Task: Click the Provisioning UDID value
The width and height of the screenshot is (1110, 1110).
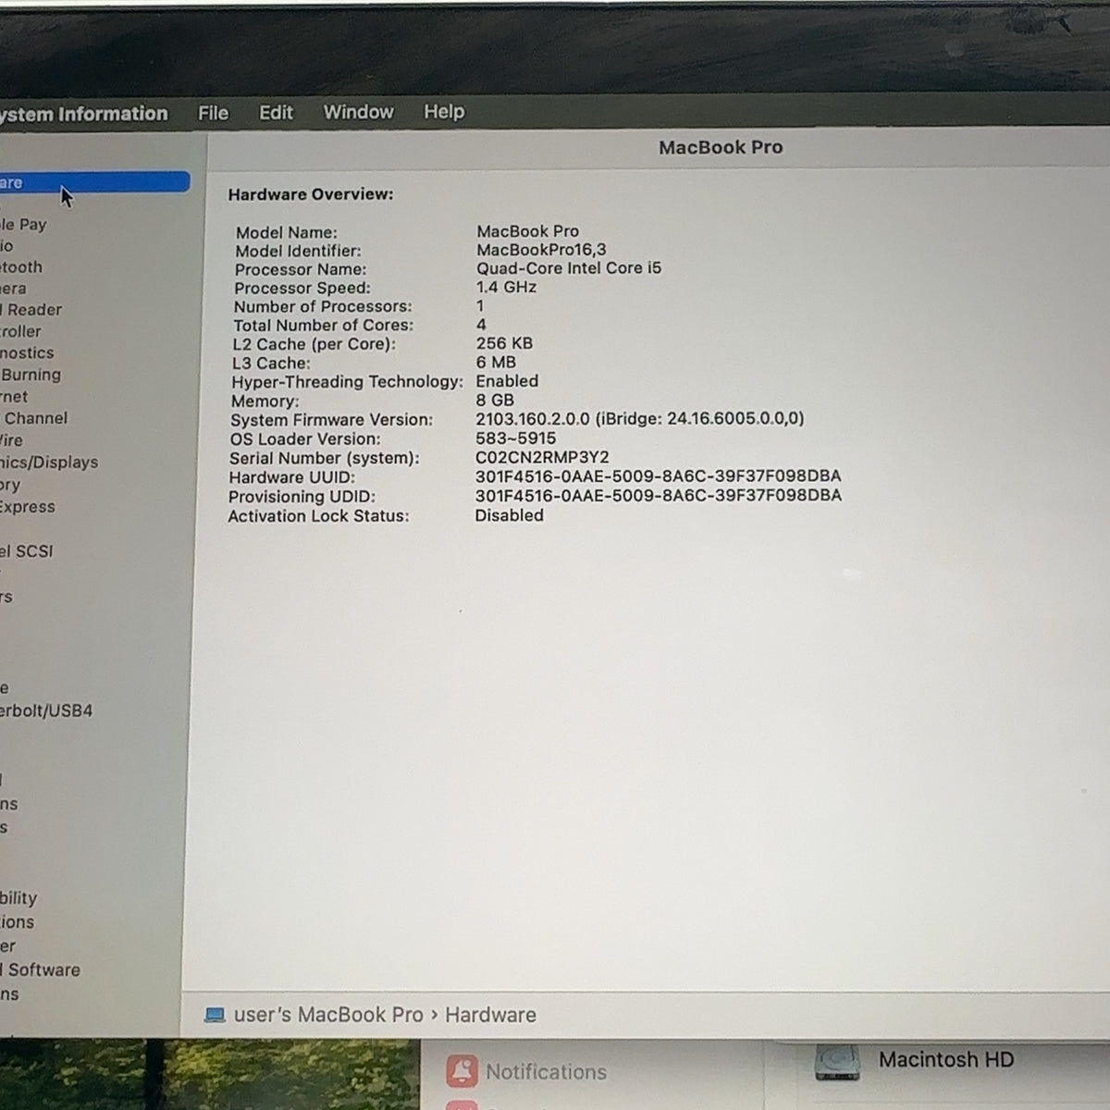Action: coord(659,496)
